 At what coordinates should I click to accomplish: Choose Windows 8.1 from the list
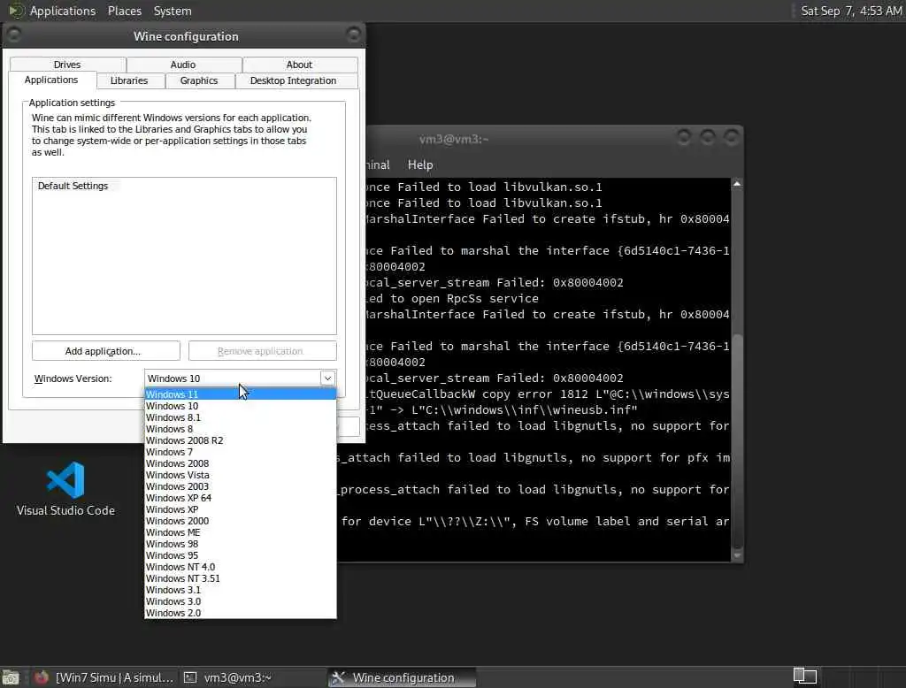tap(241, 417)
